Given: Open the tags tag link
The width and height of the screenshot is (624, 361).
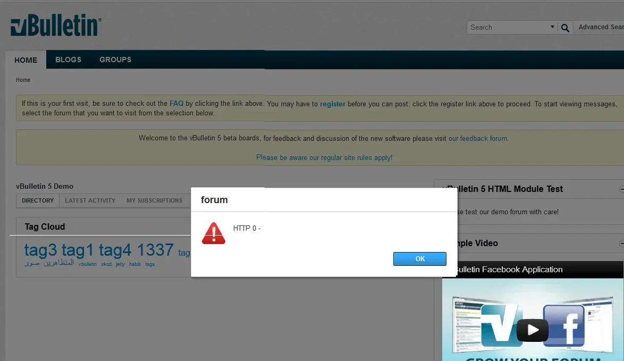Looking at the screenshot, I should (150, 264).
